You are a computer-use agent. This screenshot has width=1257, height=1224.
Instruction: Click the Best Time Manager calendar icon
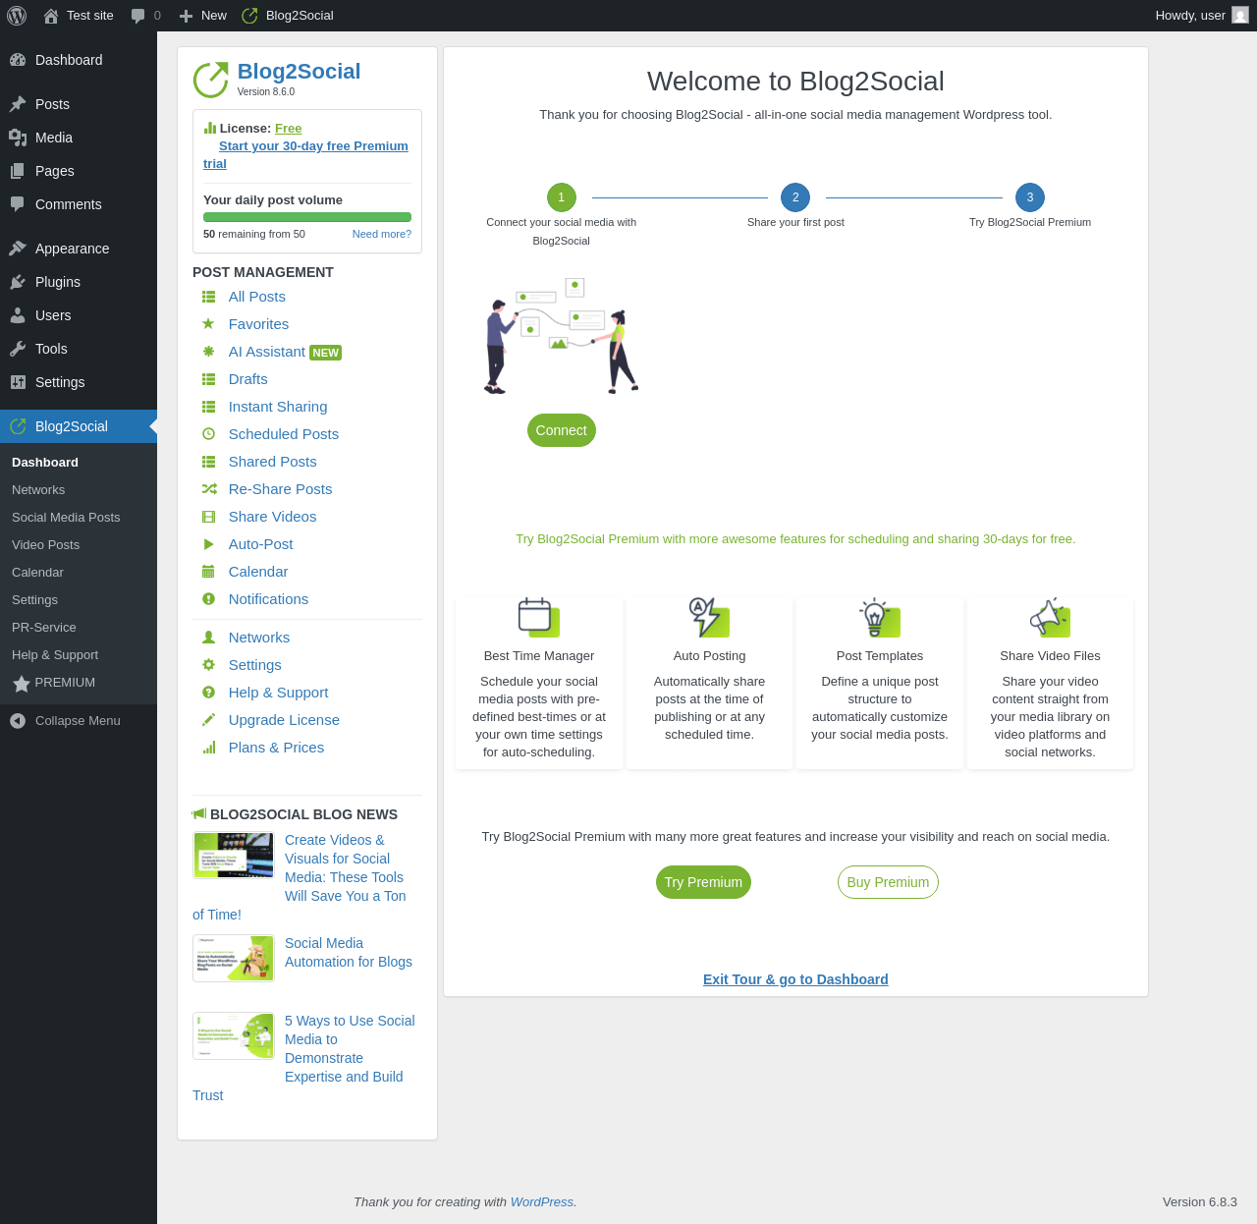pos(539,617)
